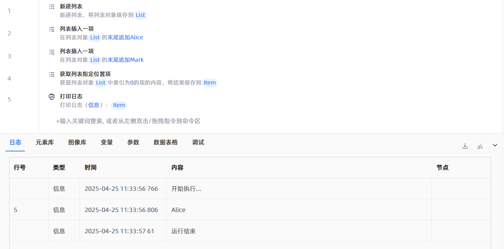Export logs with the download icon

pyautogui.click(x=465, y=146)
